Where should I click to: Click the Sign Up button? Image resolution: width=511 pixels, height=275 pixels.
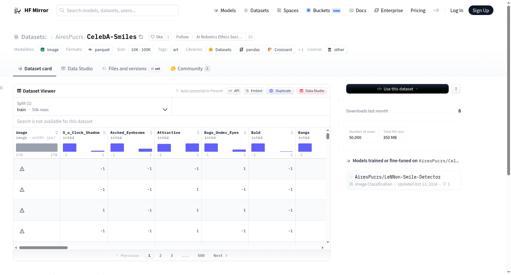point(481,10)
